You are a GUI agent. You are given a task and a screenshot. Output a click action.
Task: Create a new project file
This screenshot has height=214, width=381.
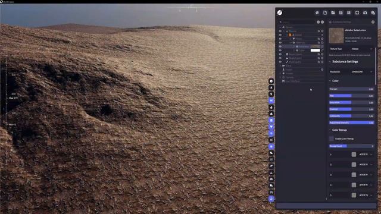pos(325,12)
